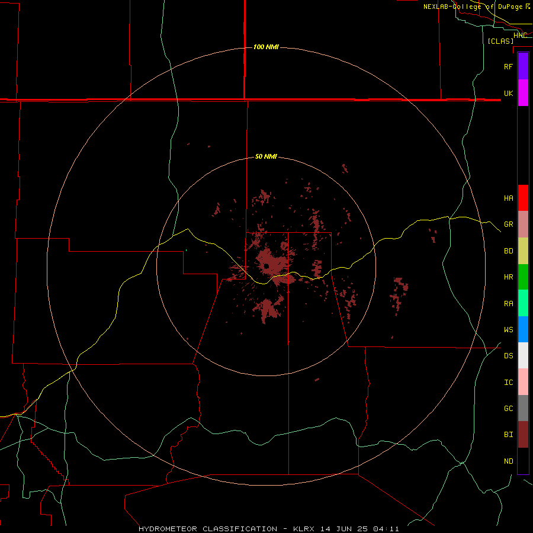The image size is (533, 533).
Task: Click the RF purple legend swatch
Action: (523, 66)
